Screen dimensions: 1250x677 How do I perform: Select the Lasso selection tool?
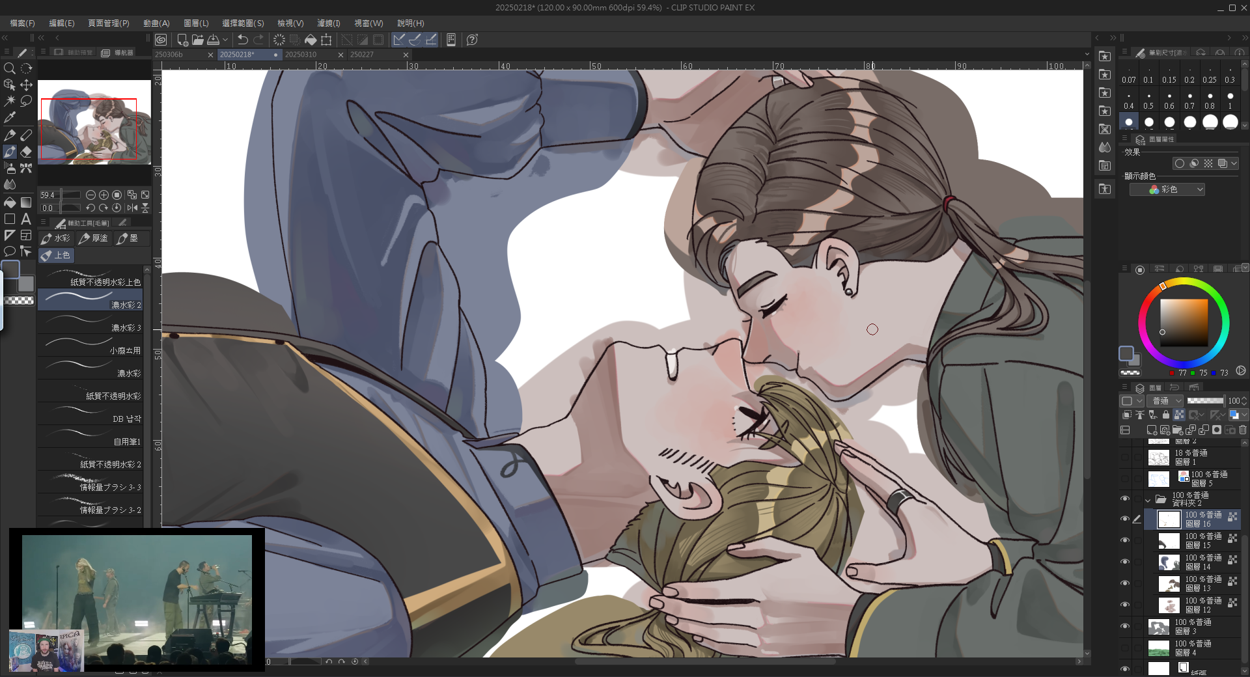[26, 101]
